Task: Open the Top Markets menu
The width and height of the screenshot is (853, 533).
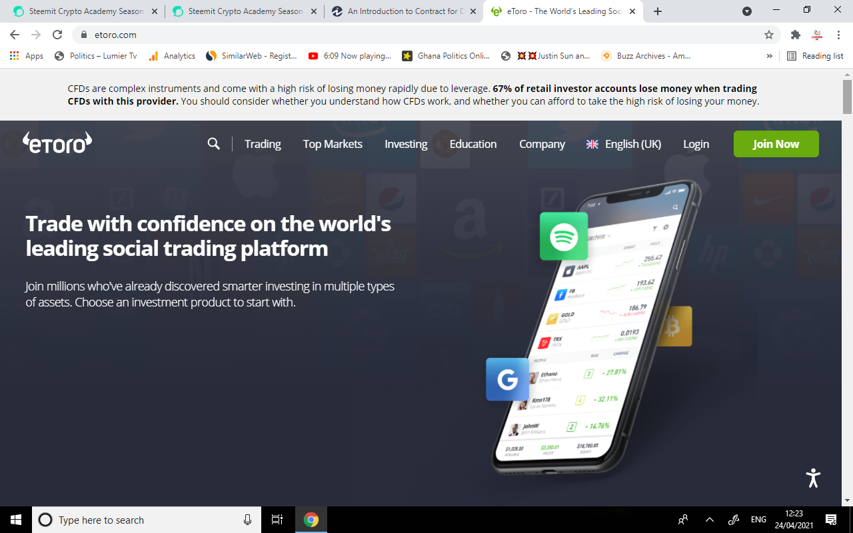Action: point(333,144)
